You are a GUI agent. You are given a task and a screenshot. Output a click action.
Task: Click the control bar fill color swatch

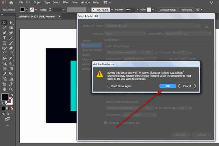[x=22, y=10]
